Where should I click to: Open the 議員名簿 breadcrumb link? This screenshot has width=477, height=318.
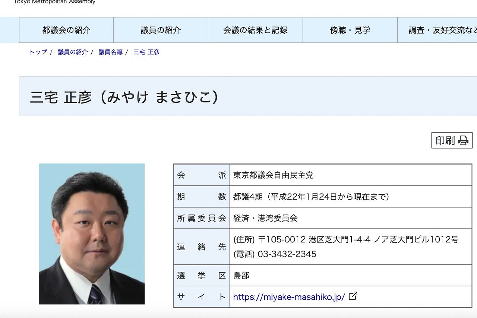[x=110, y=52]
